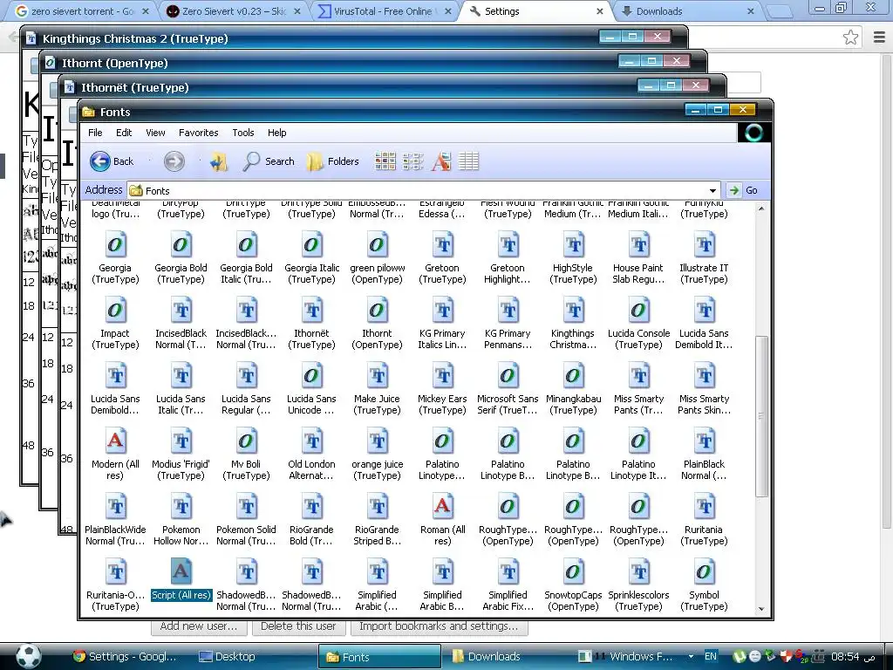Select the Lucida Console font icon
The image size is (893, 670).
click(x=639, y=311)
